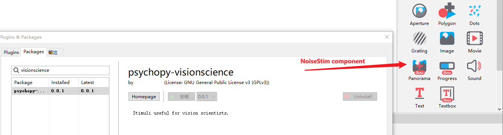The height and width of the screenshot is (135, 503).
Task: Open the 0.0.1 version dropdown
Action: 207,96
